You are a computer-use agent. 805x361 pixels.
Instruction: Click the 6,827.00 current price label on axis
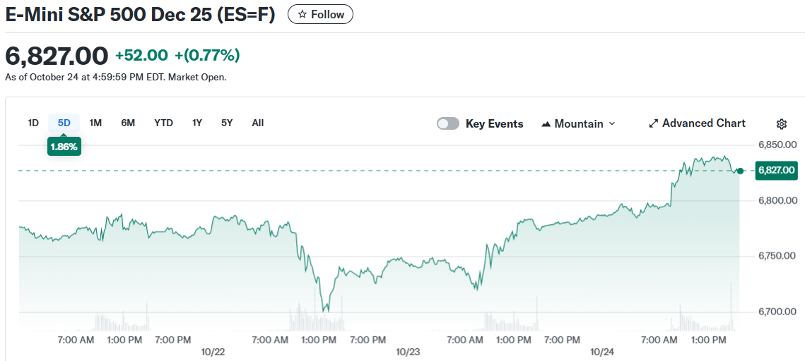click(776, 170)
